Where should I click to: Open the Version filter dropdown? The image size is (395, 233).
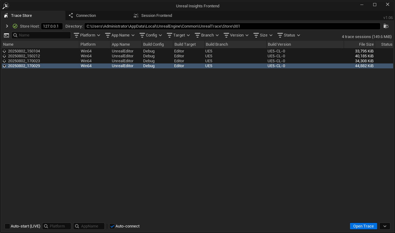click(x=236, y=35)
